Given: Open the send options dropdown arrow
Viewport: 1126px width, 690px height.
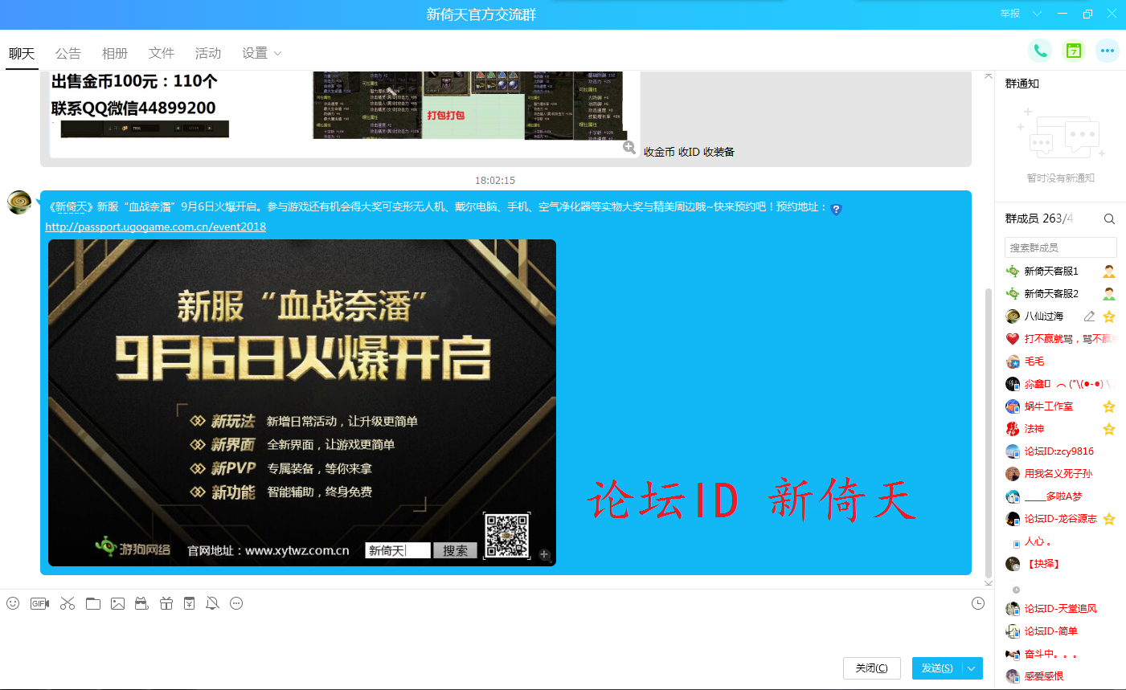Looking at the screenshot, I should (972, 668).
